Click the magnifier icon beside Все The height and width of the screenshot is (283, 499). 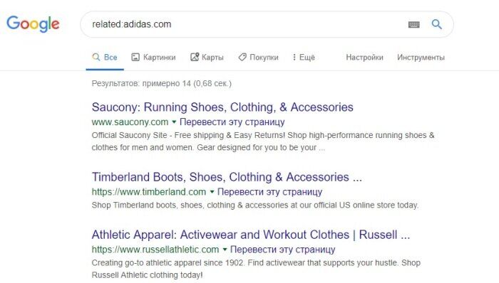click(96, 57)
